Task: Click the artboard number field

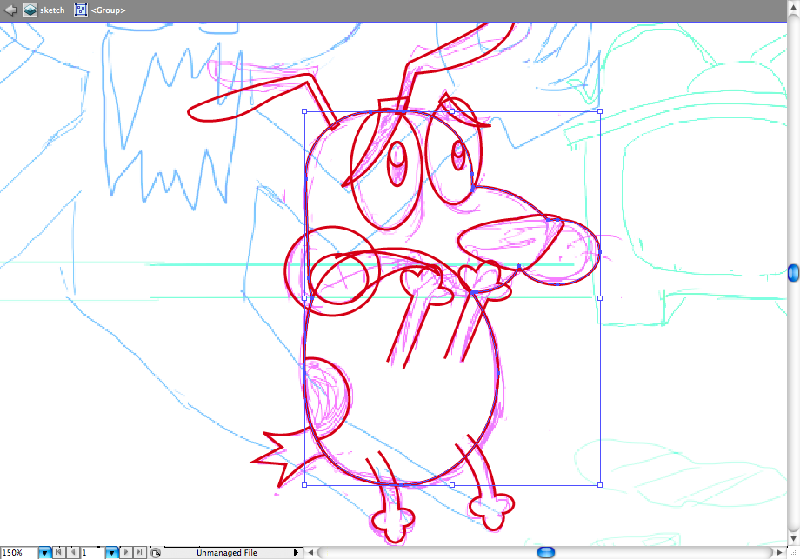Action: 93,552
